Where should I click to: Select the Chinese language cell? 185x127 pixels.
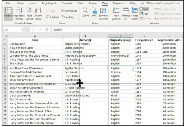121,72
